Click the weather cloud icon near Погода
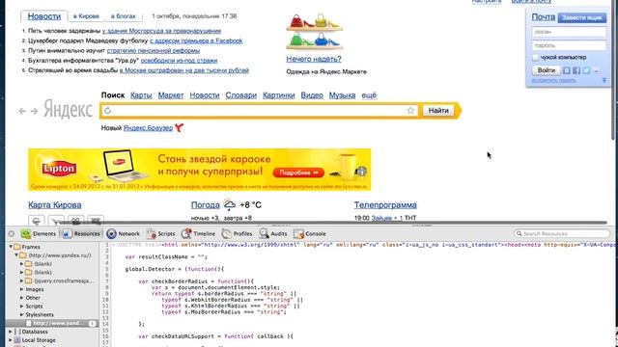 [230, 205]
